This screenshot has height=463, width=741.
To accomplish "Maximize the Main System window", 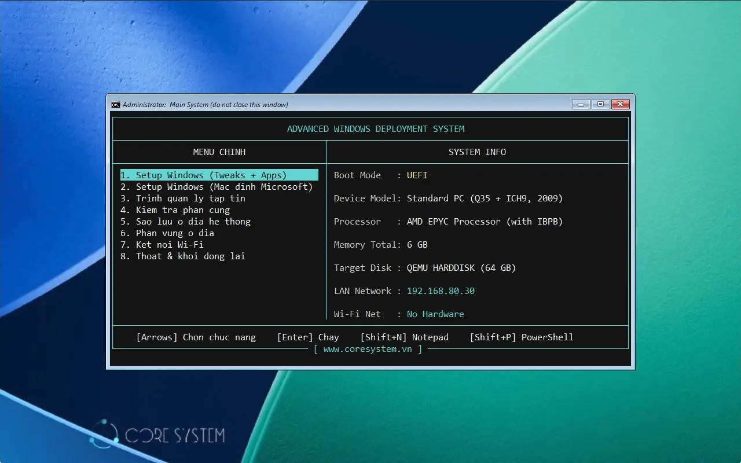I will [600, 104].
